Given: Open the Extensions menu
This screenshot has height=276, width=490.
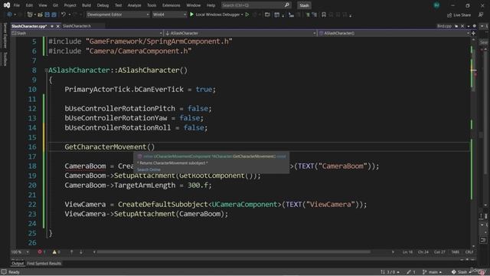Looking at the screenshot, I should tap(171, 5).
